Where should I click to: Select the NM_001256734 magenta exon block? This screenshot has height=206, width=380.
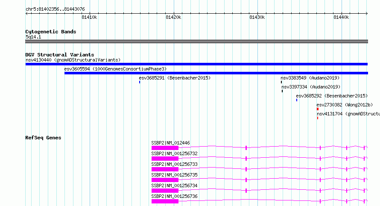pyautogui.click(x=165, y=191)
